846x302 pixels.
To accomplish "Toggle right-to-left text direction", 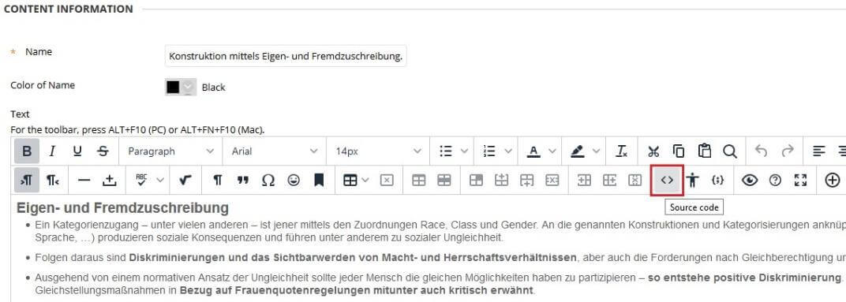I will click(52, 181).
